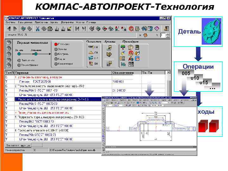Screen dimensions: 228x171
Task: Open the Программы menu
Action: [x=41, y=22]
